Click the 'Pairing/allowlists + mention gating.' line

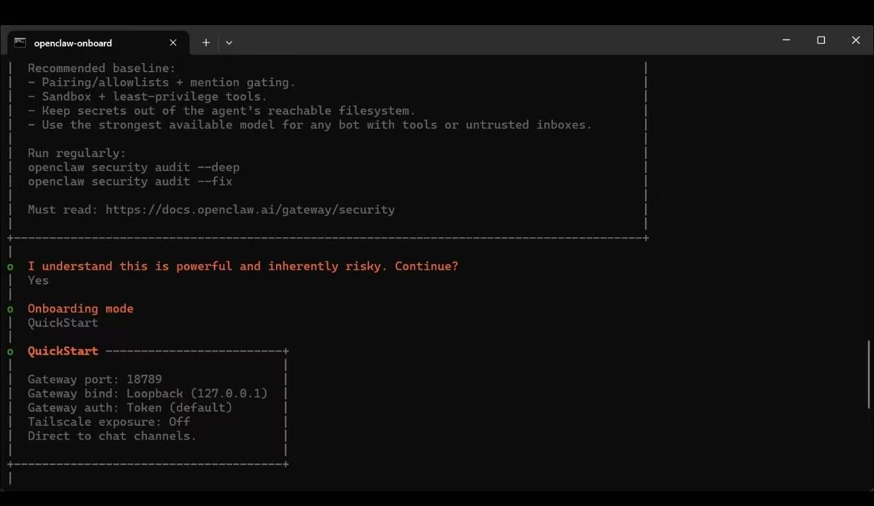[162, 83]
